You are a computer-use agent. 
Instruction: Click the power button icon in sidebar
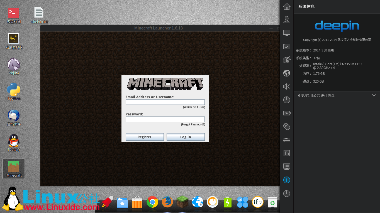pyautogui.click(x=287, y=193)
